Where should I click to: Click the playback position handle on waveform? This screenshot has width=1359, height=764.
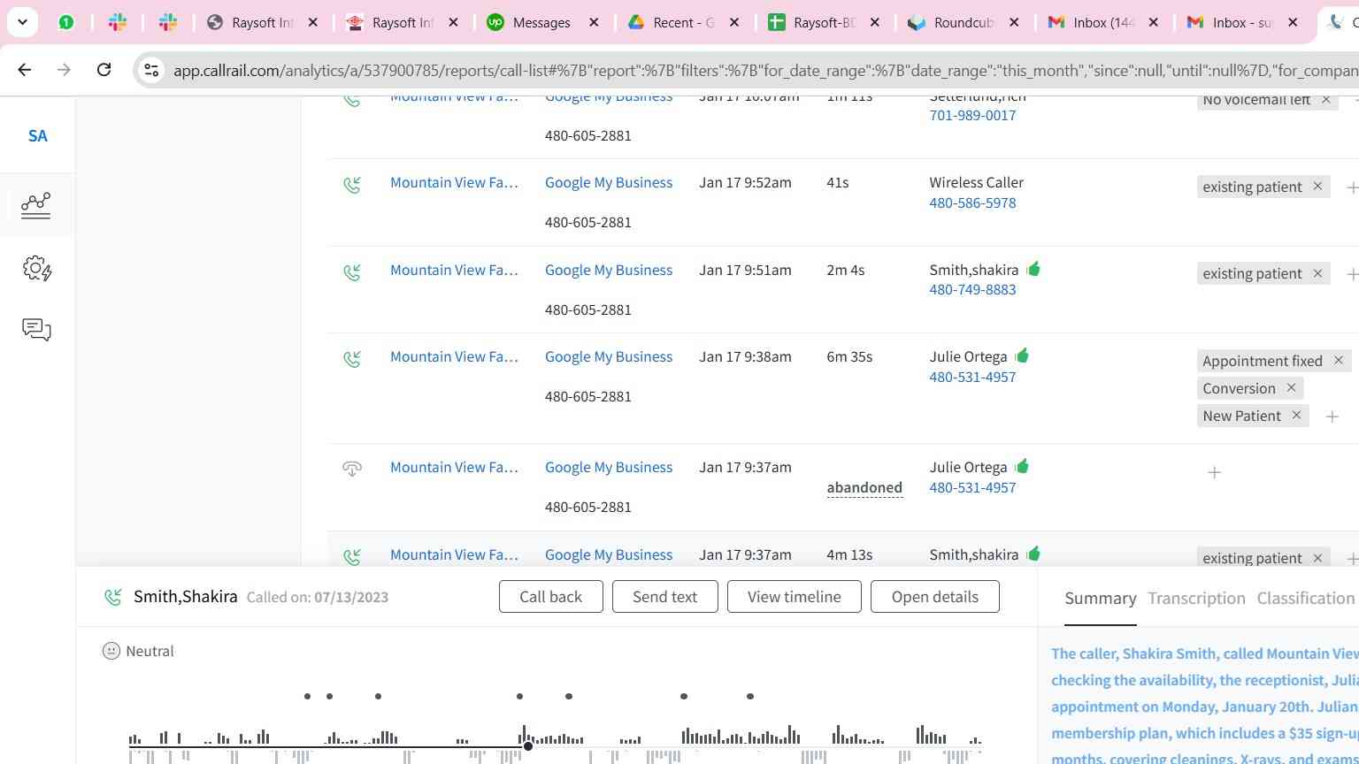coord(528,746)
